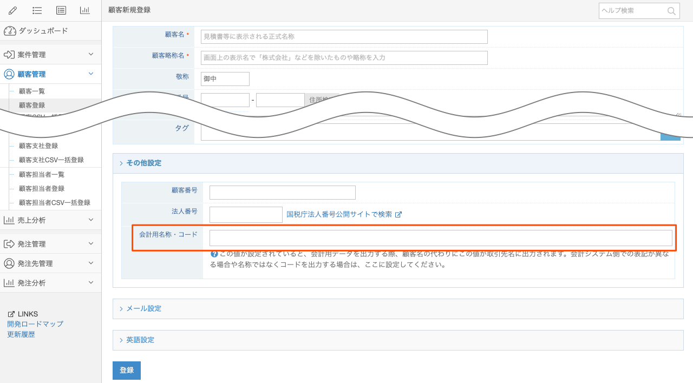693x383 pixels.
Task: Click the タグ input field
Action: [430, 132]
